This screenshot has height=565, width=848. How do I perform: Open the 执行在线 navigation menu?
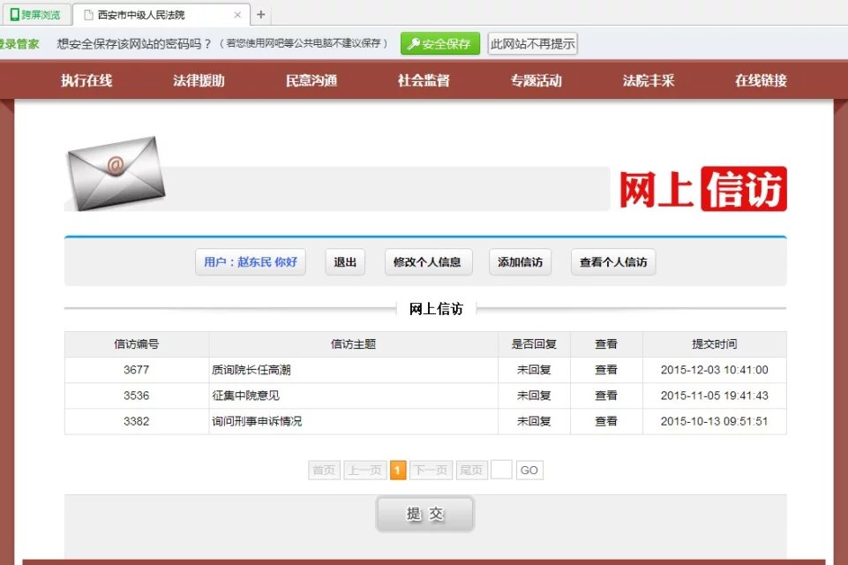86,81
